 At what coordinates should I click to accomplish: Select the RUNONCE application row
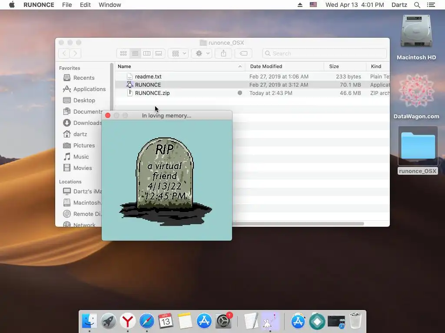click(x=252, y=85)
